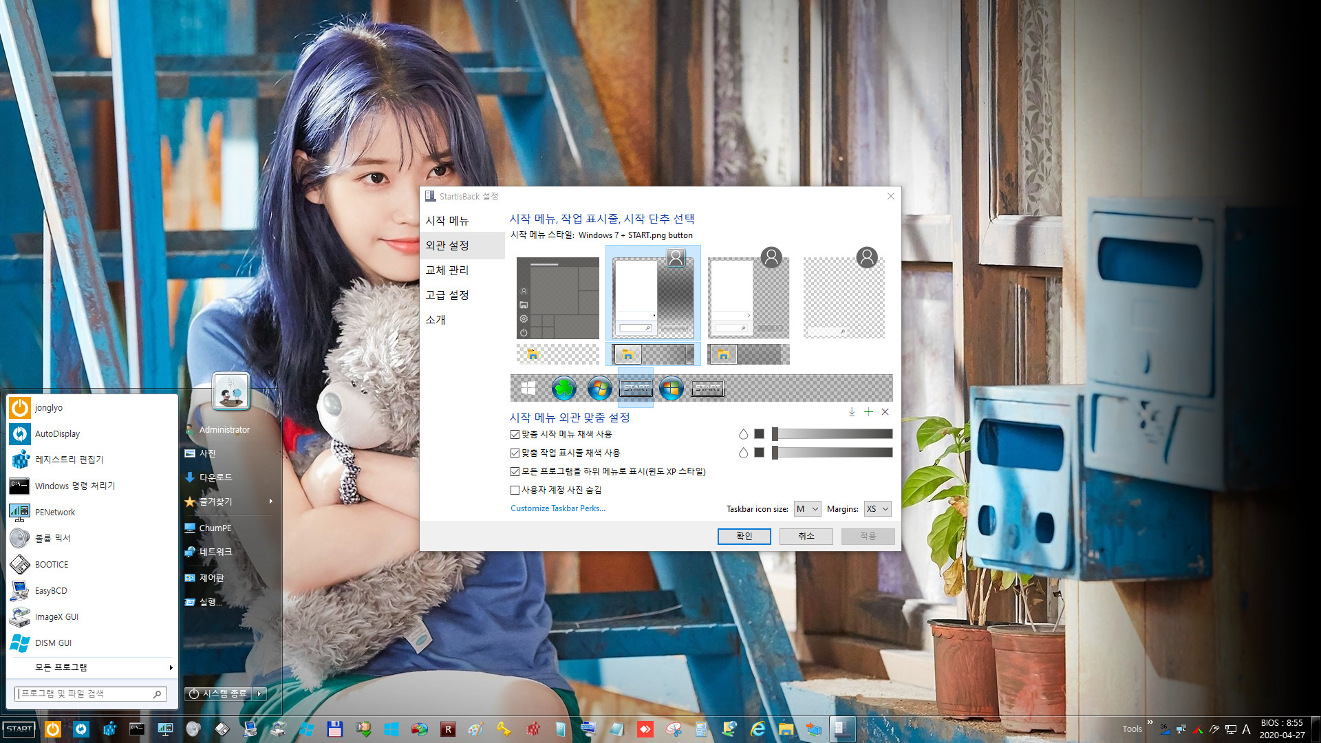
Task: Switch to the 고급 설정 settings tab
Action: [x=462, y=295]
